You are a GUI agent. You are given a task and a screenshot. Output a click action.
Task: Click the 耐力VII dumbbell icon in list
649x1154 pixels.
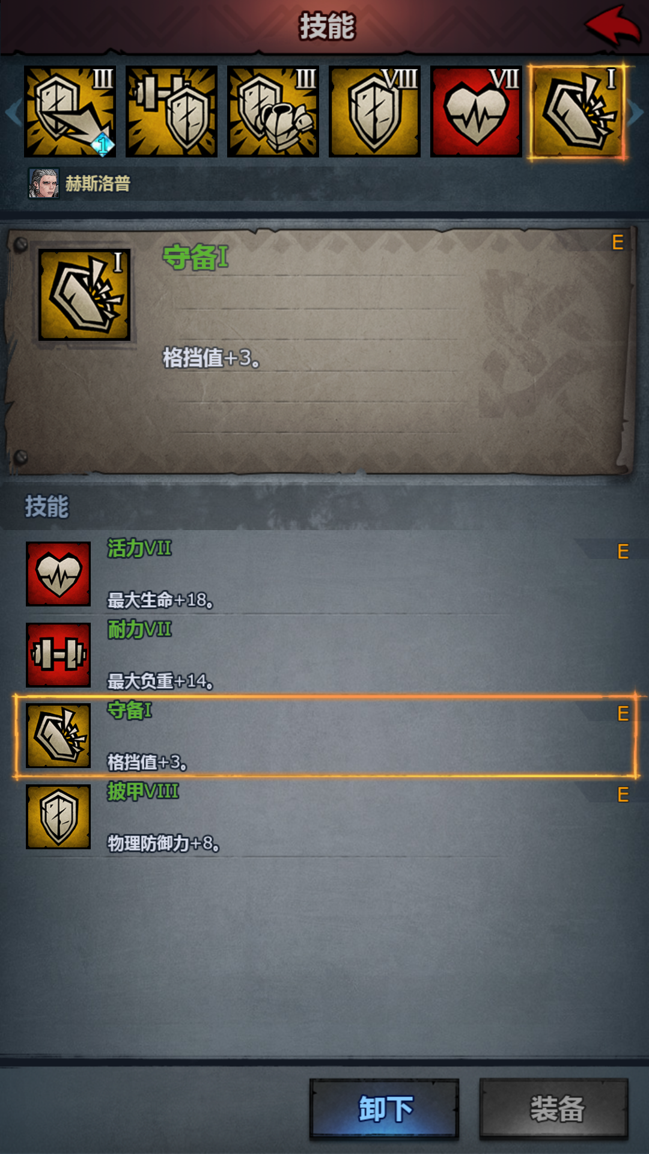coord(58,655)
